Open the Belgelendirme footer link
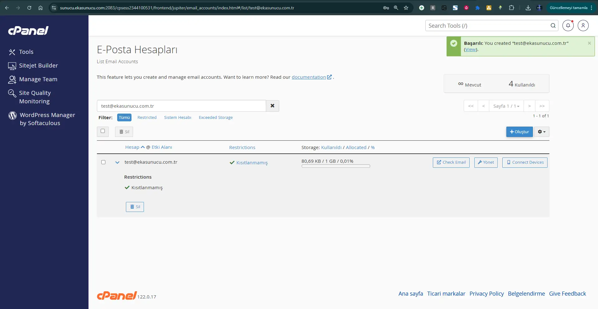The width and height of the screenshot is (598, 309). pos(526,294)
